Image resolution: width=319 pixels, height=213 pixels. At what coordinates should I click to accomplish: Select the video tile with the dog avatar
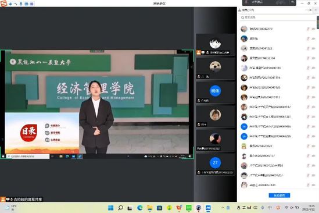[215, 69]
